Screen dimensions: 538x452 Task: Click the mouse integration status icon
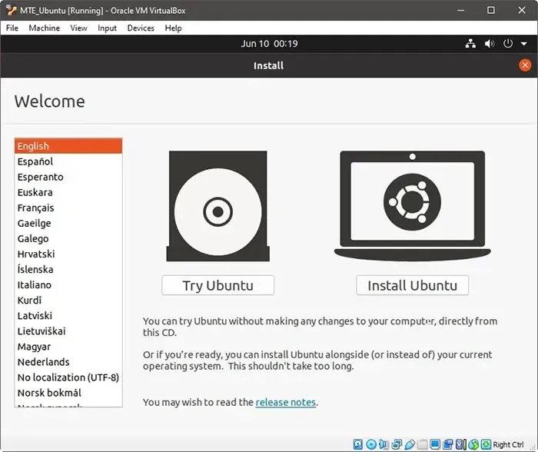pos(473,444)
